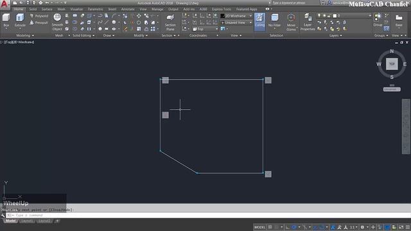The image size is (411, 231).
Task: Open command line customize wrench icon
Action: (x=3, y=216)
